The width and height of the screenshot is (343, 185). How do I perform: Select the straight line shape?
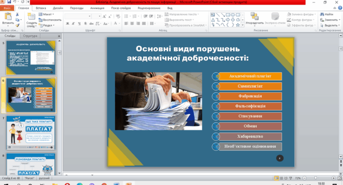218,15
